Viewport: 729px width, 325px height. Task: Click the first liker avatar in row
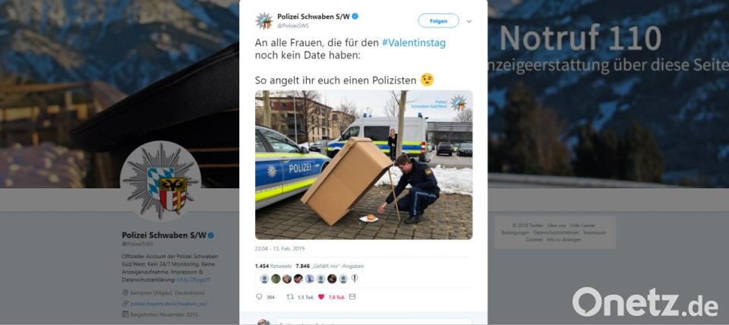tap(264, 279)
